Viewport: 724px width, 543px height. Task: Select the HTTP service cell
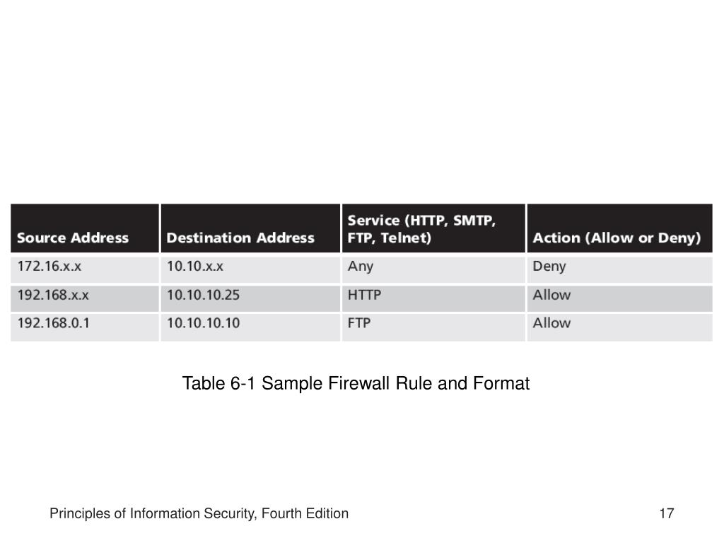click(433, 298)
